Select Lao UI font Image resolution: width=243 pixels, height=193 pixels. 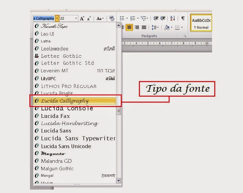(75, 34)
